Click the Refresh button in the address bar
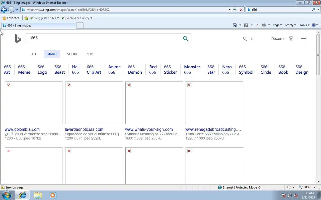Viewport: 321px width, 200px height. tap(235, 9)
